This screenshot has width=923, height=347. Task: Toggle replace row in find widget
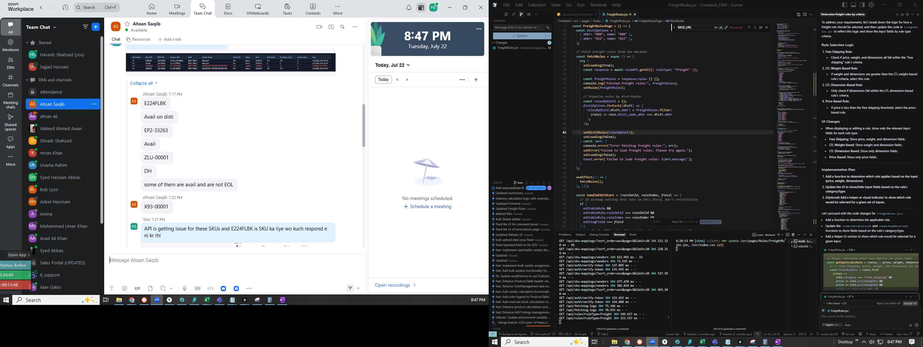coord(674,27)
